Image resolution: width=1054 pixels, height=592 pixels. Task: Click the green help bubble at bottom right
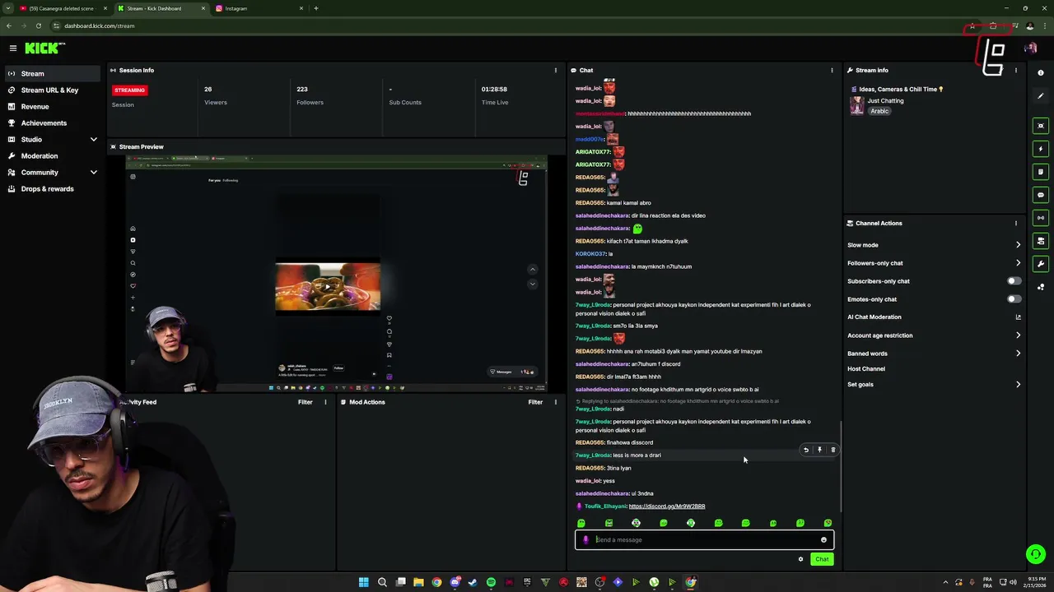pyautogui.click(x=1036, y=554)
